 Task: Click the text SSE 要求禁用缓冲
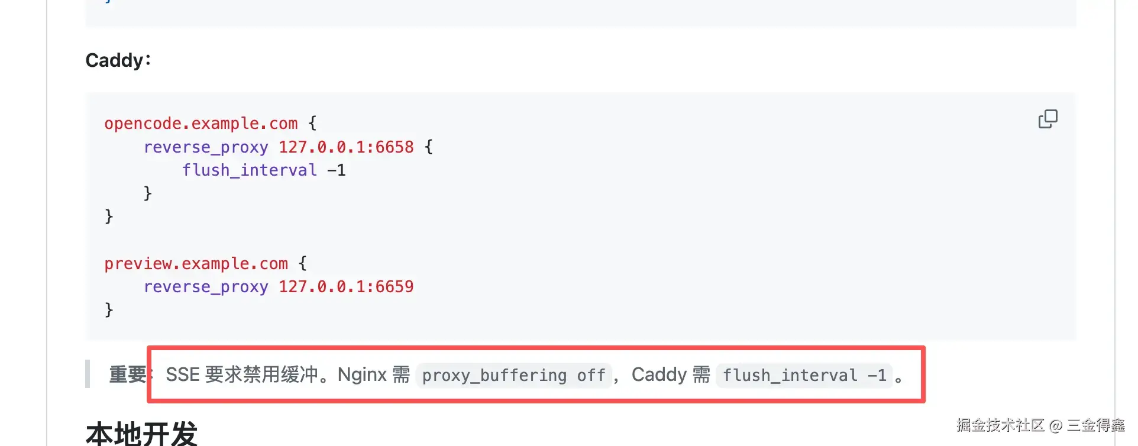[x=242, y=374]
